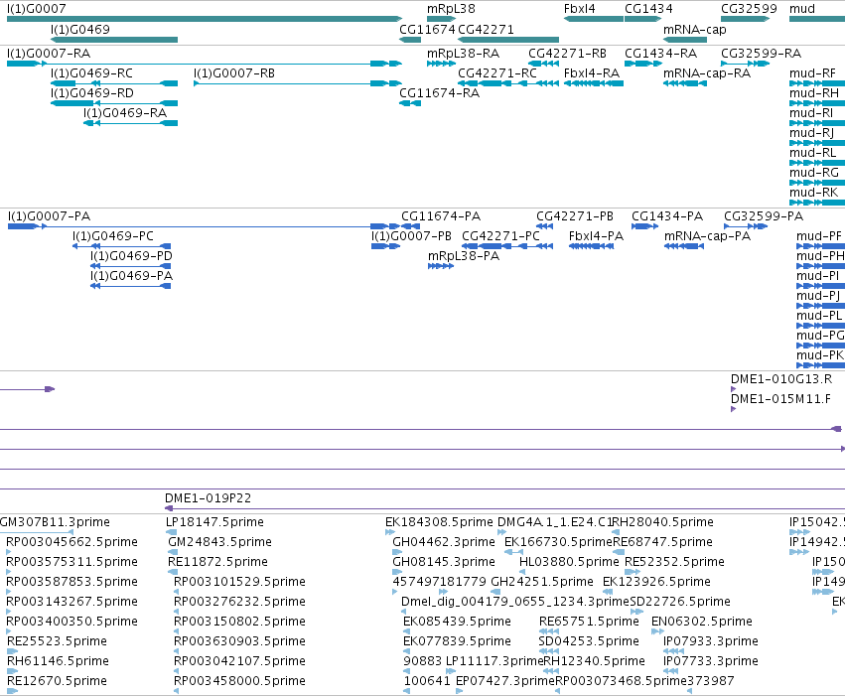Screen dimensions: 845x696
Task: Select the CG42271 gene label
Action: coord(486,29)
